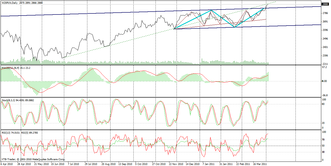This screenshot has width=331, height=166.
Task: Click the 22 Feb 2011 date label
Action: (243, 164)
